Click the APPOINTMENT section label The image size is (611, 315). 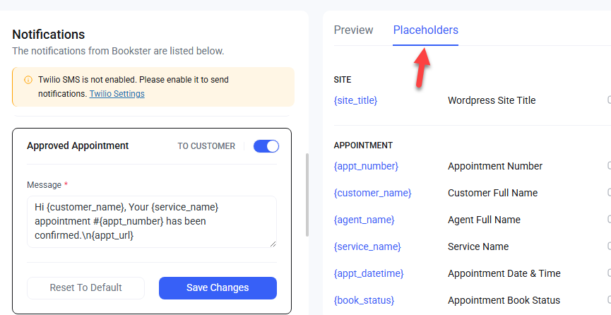coord(363,145)
